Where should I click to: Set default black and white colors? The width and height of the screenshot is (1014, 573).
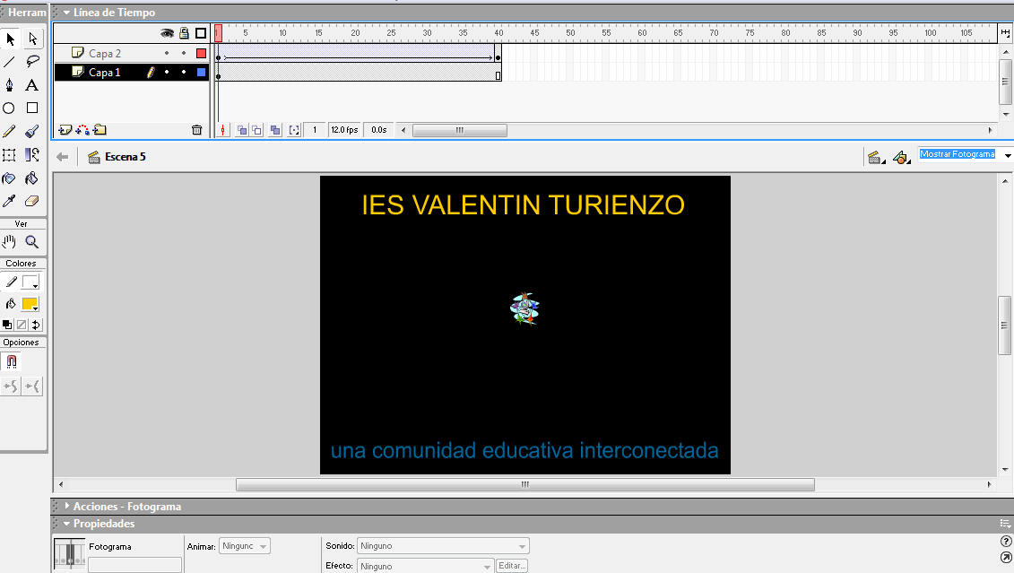(x=7, y=325)
